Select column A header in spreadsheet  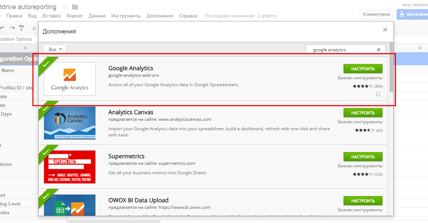(25, 48)
